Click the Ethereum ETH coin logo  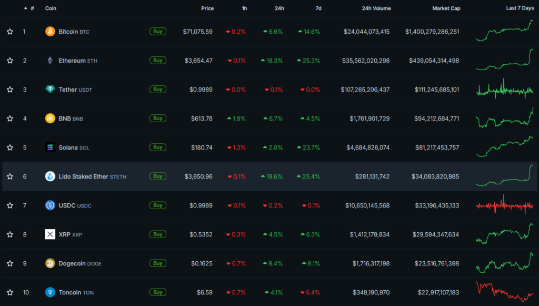tap(50, 60)
